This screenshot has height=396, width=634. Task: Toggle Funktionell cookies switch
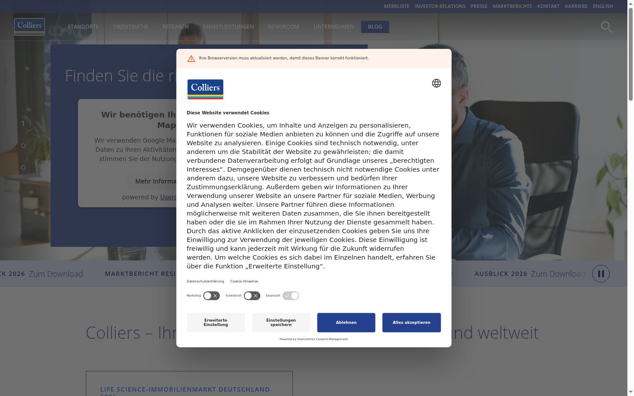pyautogui.click(x=252, y=296)
